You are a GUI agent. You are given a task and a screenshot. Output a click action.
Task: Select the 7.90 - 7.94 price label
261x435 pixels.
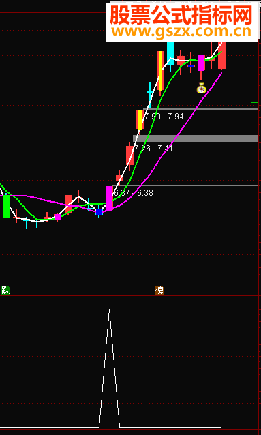tap(164, 117)
